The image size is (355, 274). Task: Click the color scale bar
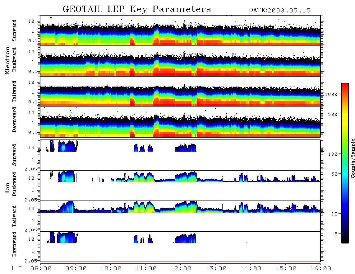[x=345, y=163]
